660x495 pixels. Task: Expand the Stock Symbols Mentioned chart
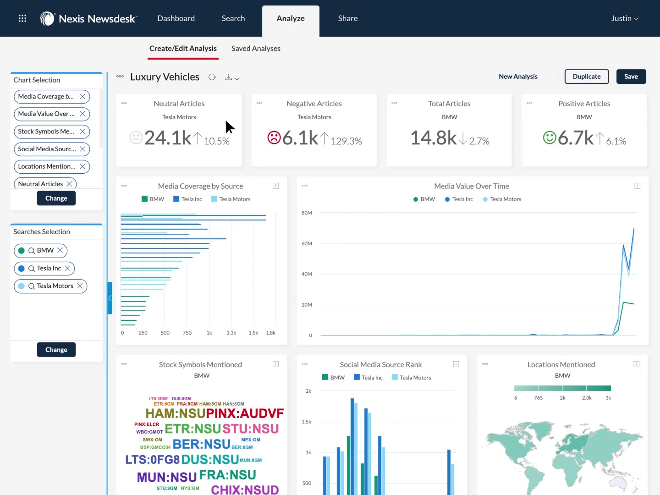276,364
